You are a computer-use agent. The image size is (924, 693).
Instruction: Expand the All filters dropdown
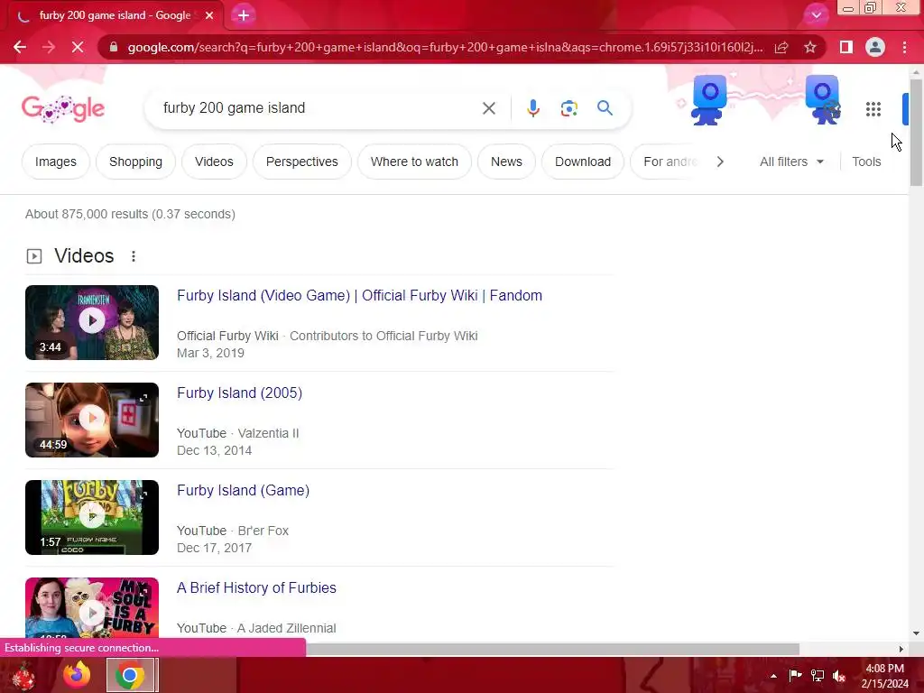coord(791,162)
